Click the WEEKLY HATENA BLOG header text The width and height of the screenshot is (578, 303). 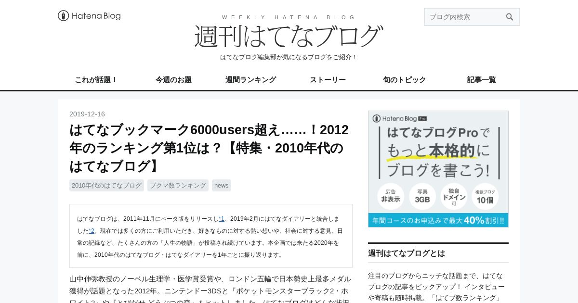[289, 17]
